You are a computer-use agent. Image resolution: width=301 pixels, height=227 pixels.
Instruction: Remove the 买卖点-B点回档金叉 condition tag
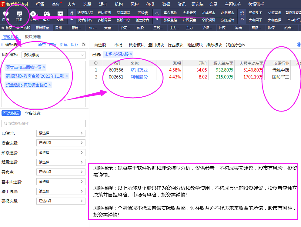coord(44,67)
